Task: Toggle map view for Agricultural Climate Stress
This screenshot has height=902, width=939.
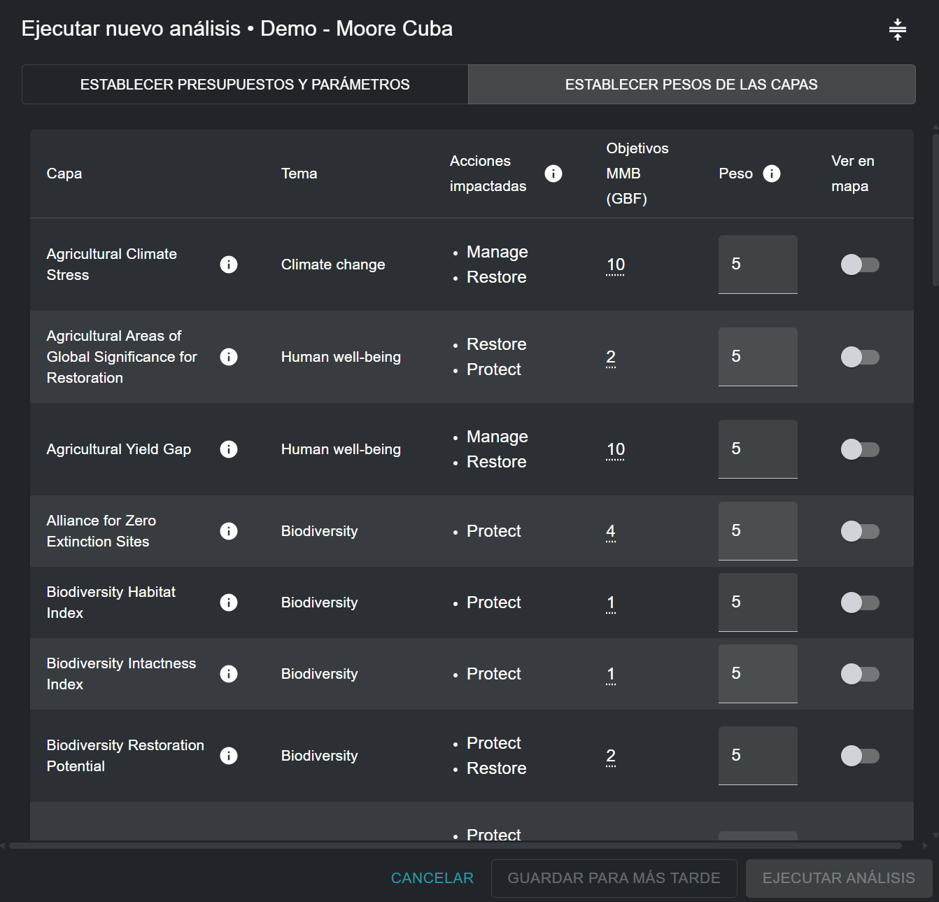Action: click(x=859, y=265)
